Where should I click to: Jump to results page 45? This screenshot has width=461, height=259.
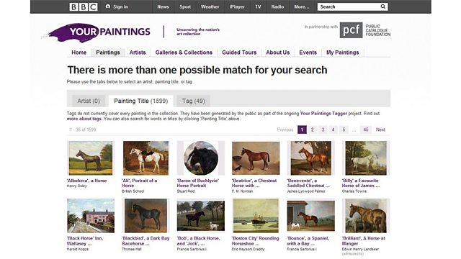coord(366,129)
